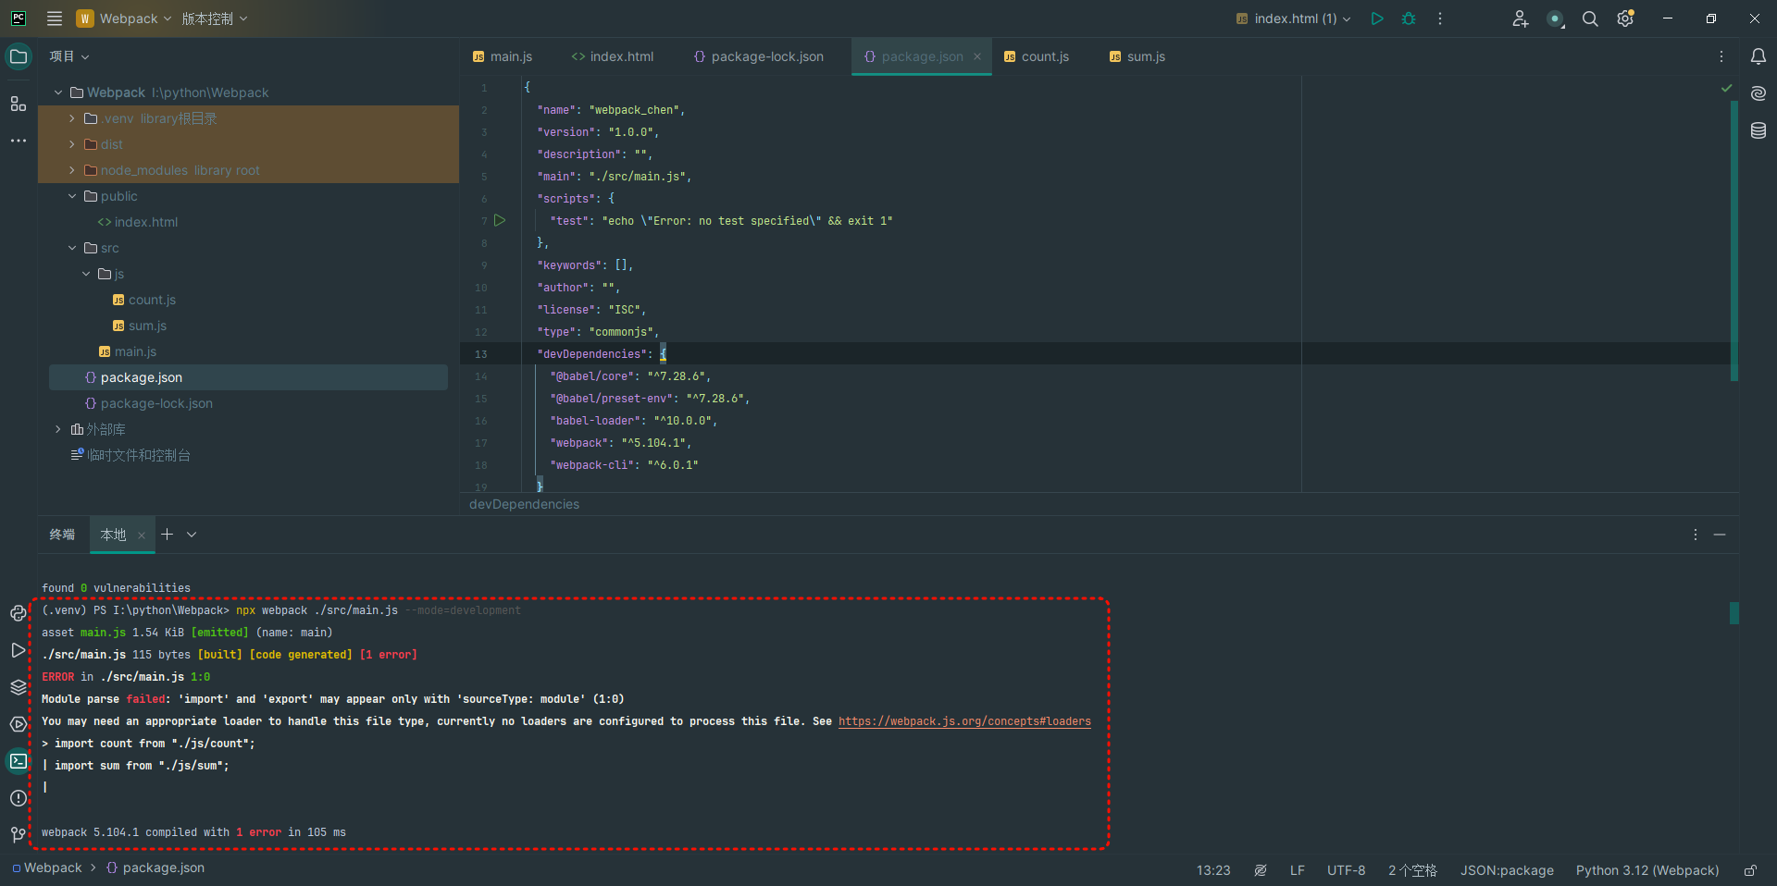Open the version control dropdown
The width and height of the screenshot is (1777, 886).
pyautogui.click(x=215, y=18)
